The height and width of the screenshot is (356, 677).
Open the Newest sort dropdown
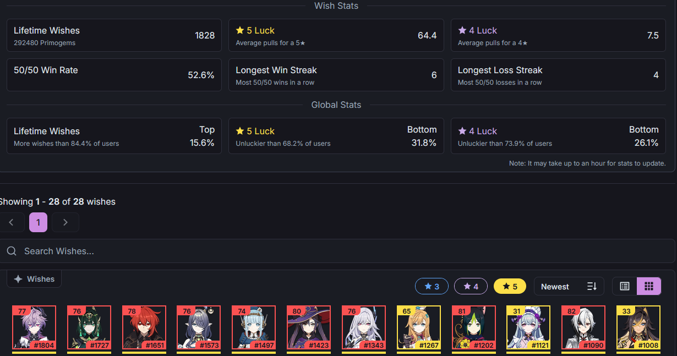click(x=569, y=286)
